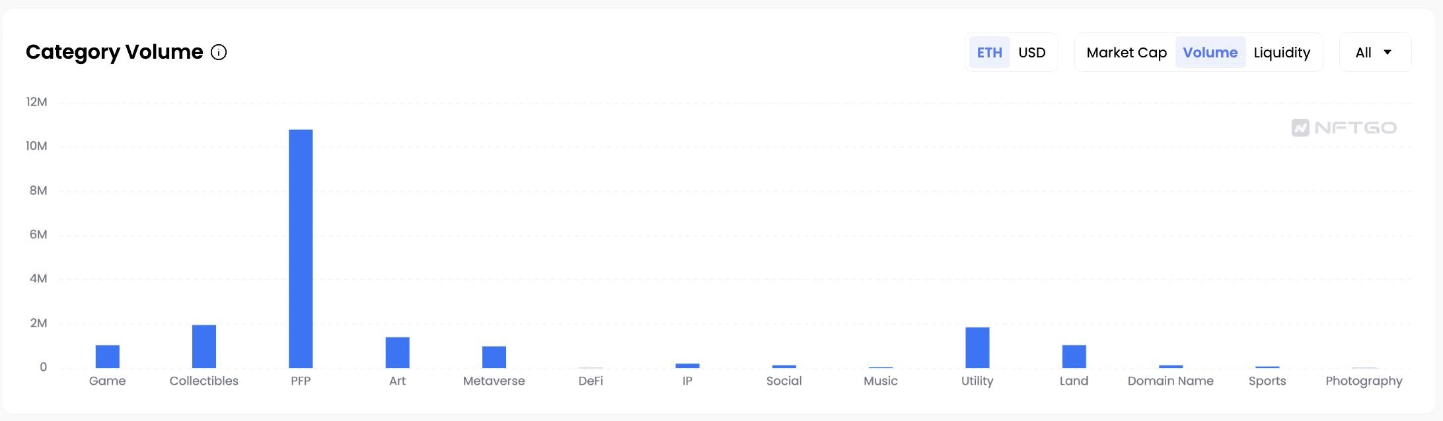Click the Category Volume heading
The width and height of the screenshot is (1443, 421).
point(114,52)
